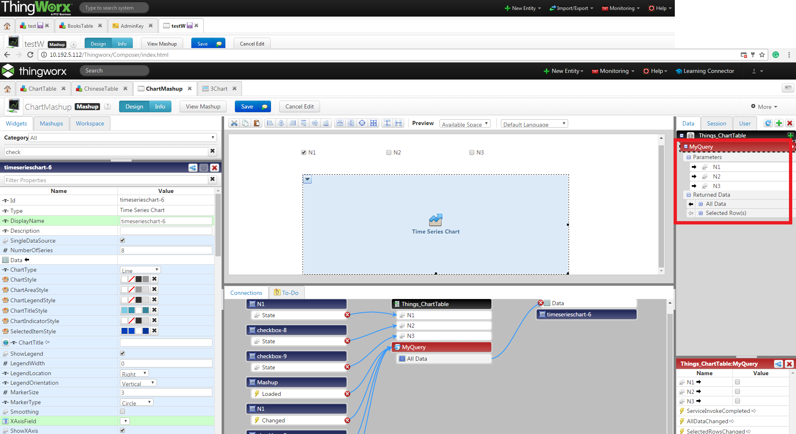This screenshot has height=434, width=796.
Task: Switch to the Mashups tab
Action: [51, 123]
